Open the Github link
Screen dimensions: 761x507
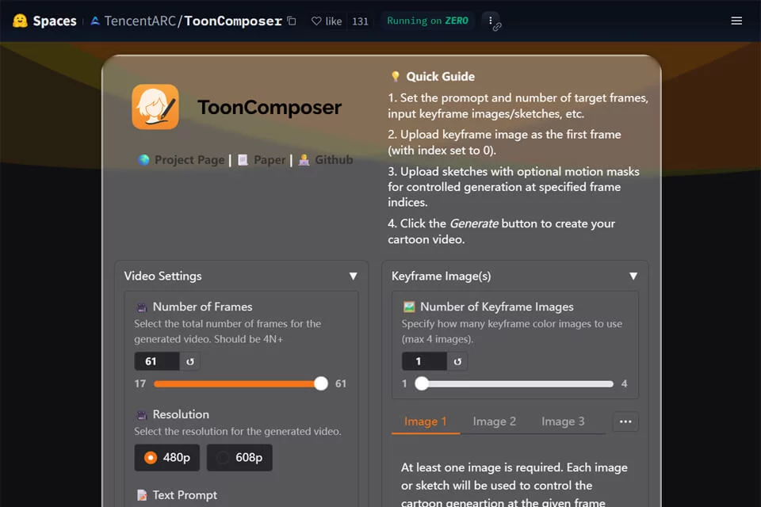click(x=334, y=159)
